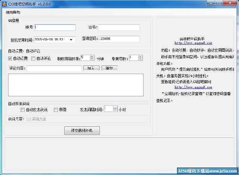This screenshot has height=175, width=239.
Task: Click the empty log panel at the bottom
Action: pos(119,154)
